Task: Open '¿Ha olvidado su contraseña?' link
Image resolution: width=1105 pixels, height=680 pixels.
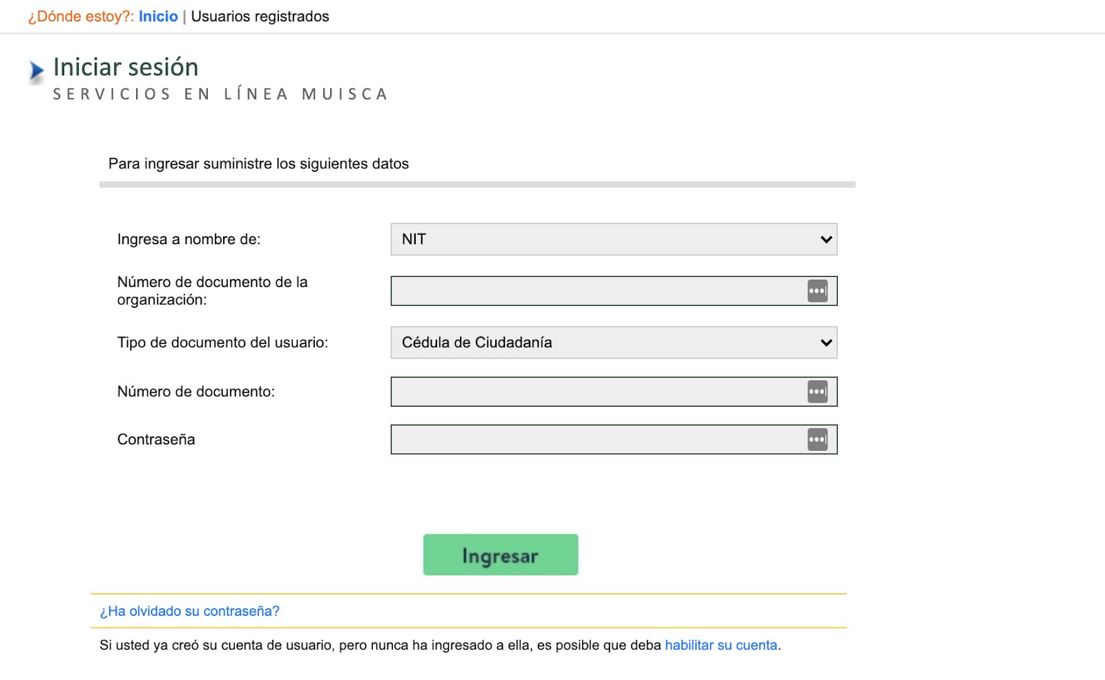Action: (x=189, y=611)
